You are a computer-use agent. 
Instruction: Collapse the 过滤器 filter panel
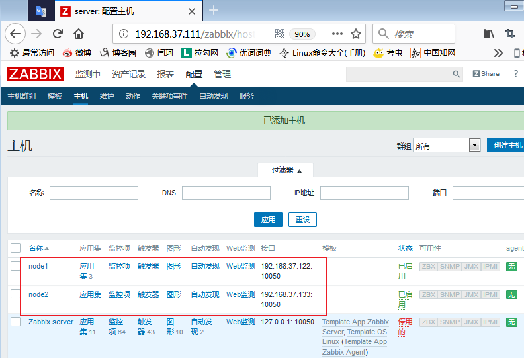pyautogui.click(x=286, y=171)
